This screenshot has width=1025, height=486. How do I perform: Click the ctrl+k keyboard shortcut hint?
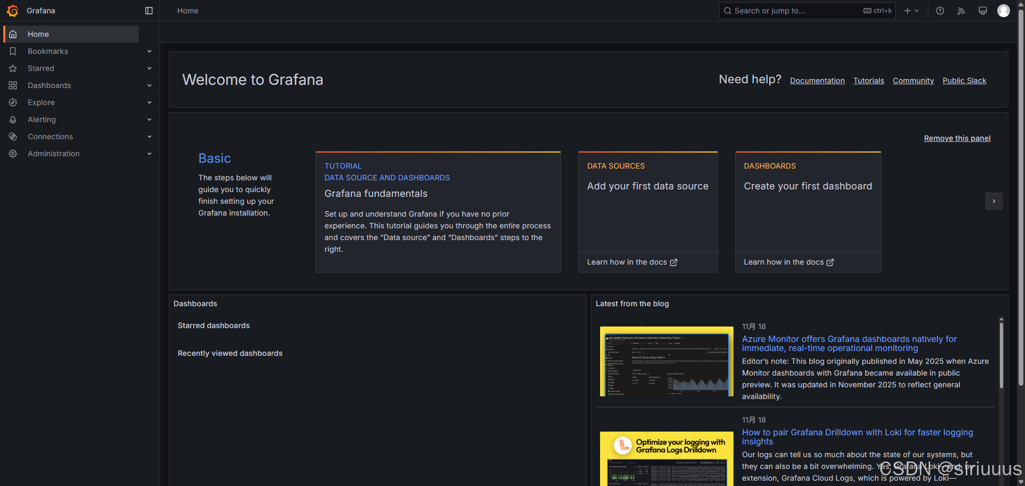click(878, 11)
